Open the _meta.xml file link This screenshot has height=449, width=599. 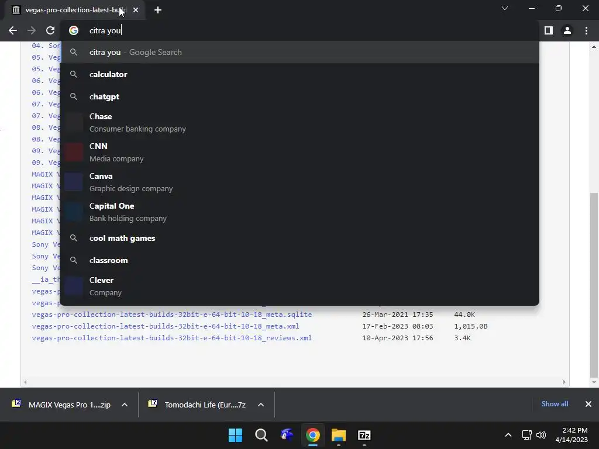coord(166,326)
